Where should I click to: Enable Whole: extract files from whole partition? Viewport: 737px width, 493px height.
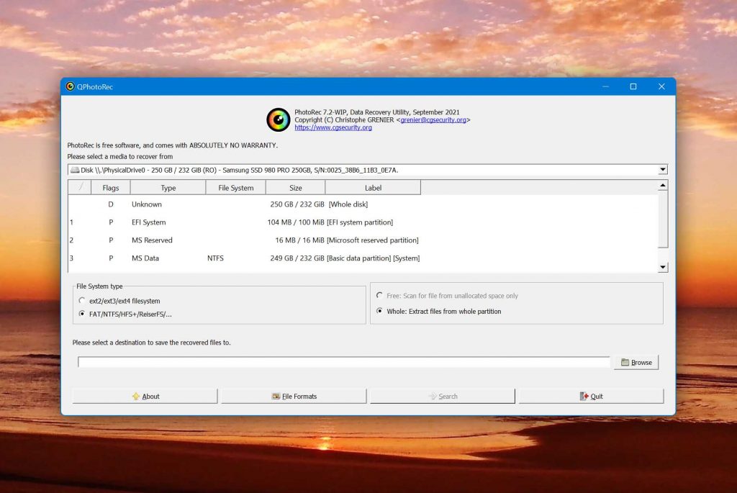tap(379, 311)
